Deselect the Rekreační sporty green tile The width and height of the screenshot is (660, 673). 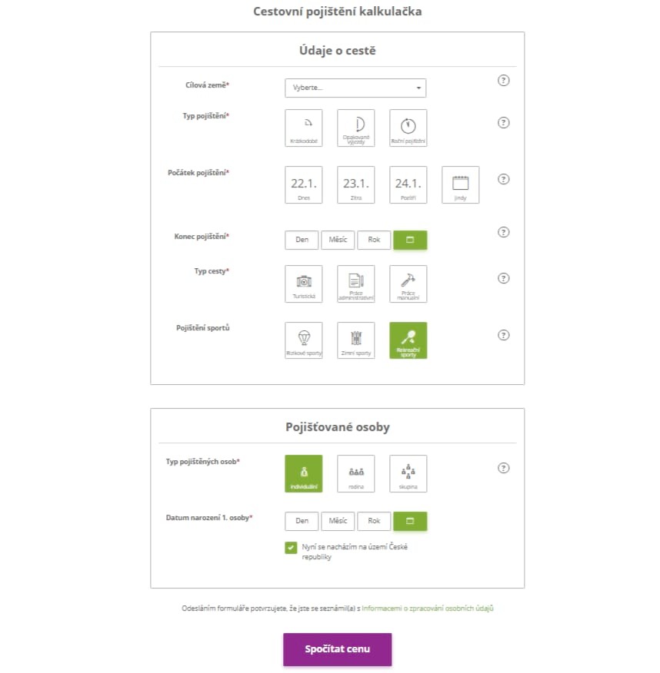pyautogui.click(x=408, y=340)
